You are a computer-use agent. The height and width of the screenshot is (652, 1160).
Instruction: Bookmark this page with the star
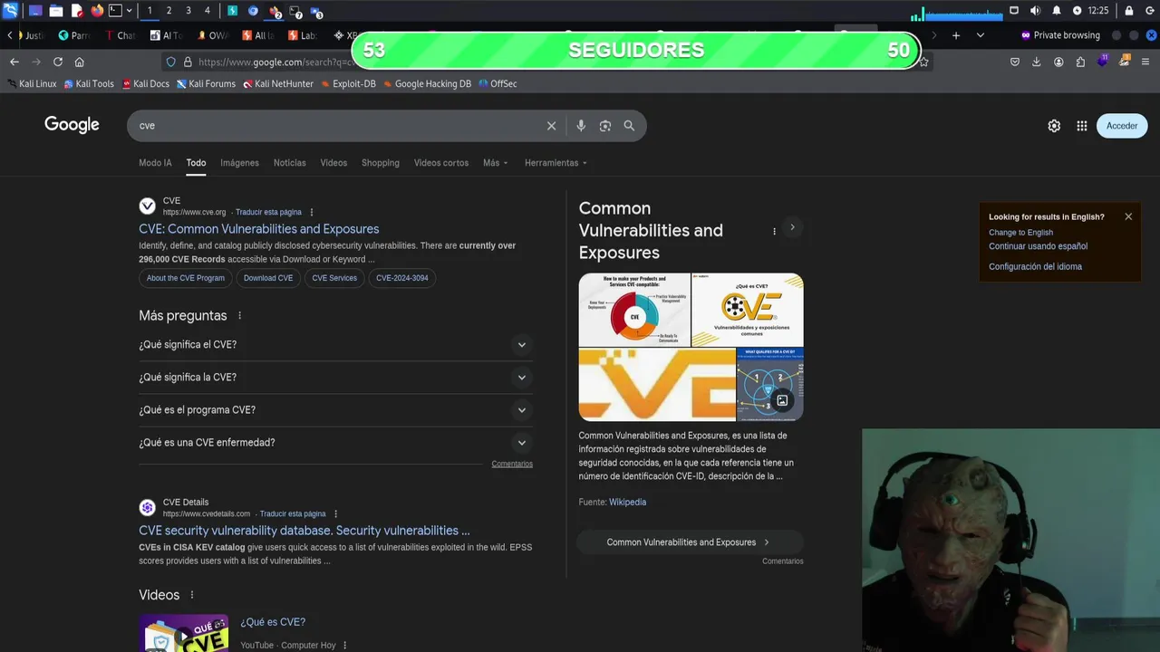click(x=923, y=62)
